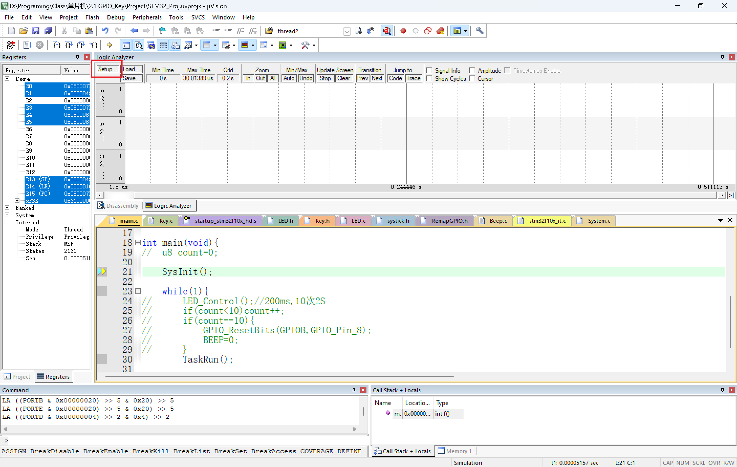The image size is (737, 467).
Task: Collapse the while loop code fold
Action: tap(138, 291)
